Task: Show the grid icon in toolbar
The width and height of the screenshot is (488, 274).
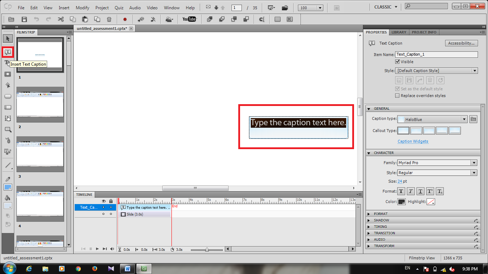Action: [x=278, y=19]
